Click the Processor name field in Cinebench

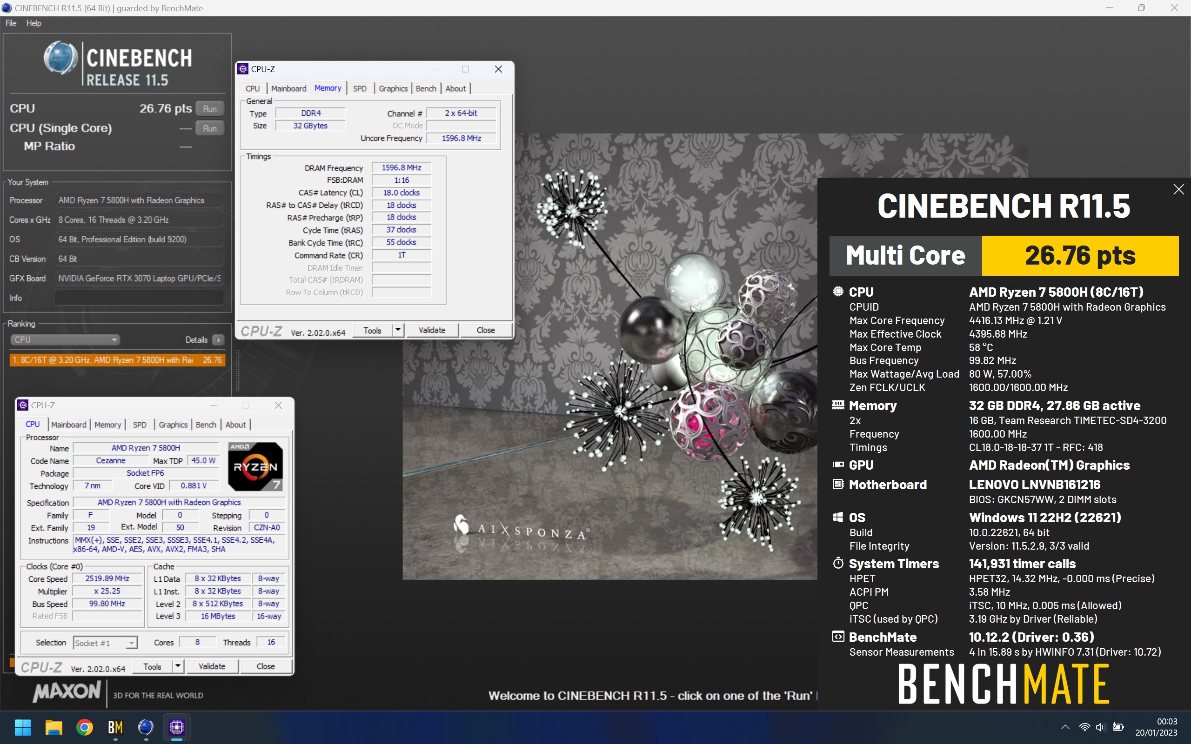(x=139, y=200)
